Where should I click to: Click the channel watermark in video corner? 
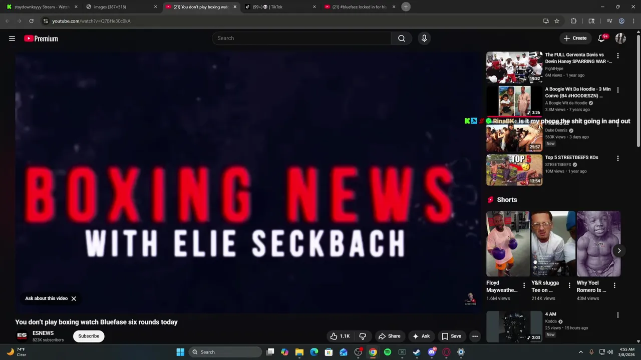click(470, 299)
